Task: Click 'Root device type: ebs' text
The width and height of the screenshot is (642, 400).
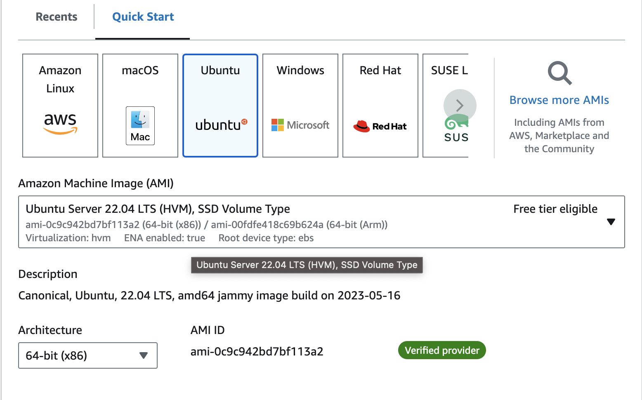Action: coord(266,238)
